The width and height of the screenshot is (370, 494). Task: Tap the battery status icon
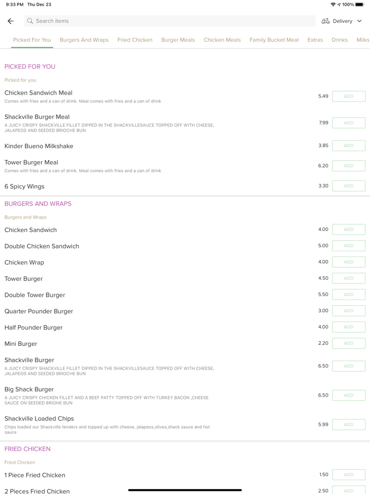pyautogui.click(x=359, y=4)
